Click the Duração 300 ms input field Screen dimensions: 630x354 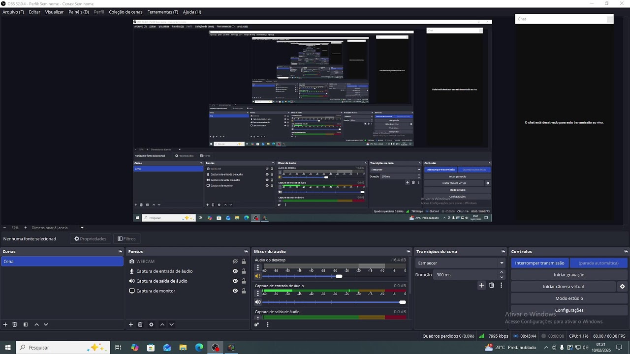[x=466, y=275]
